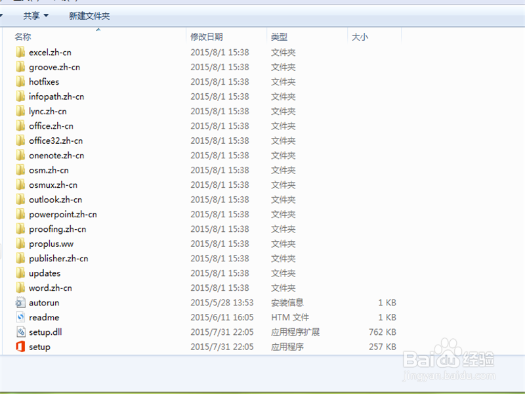Sort by the 大小 column header
Screen dimensions: 525x394
[360, 37]
